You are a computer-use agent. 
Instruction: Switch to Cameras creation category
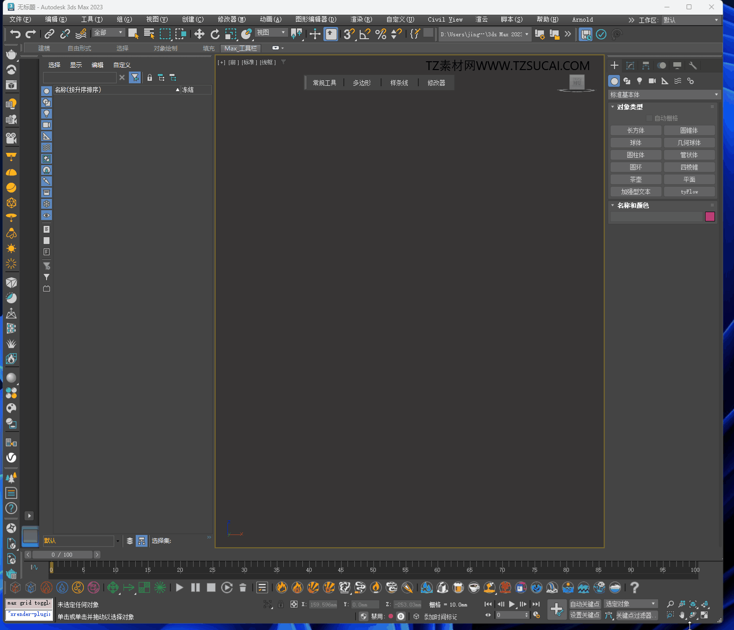tap(652, 81)
